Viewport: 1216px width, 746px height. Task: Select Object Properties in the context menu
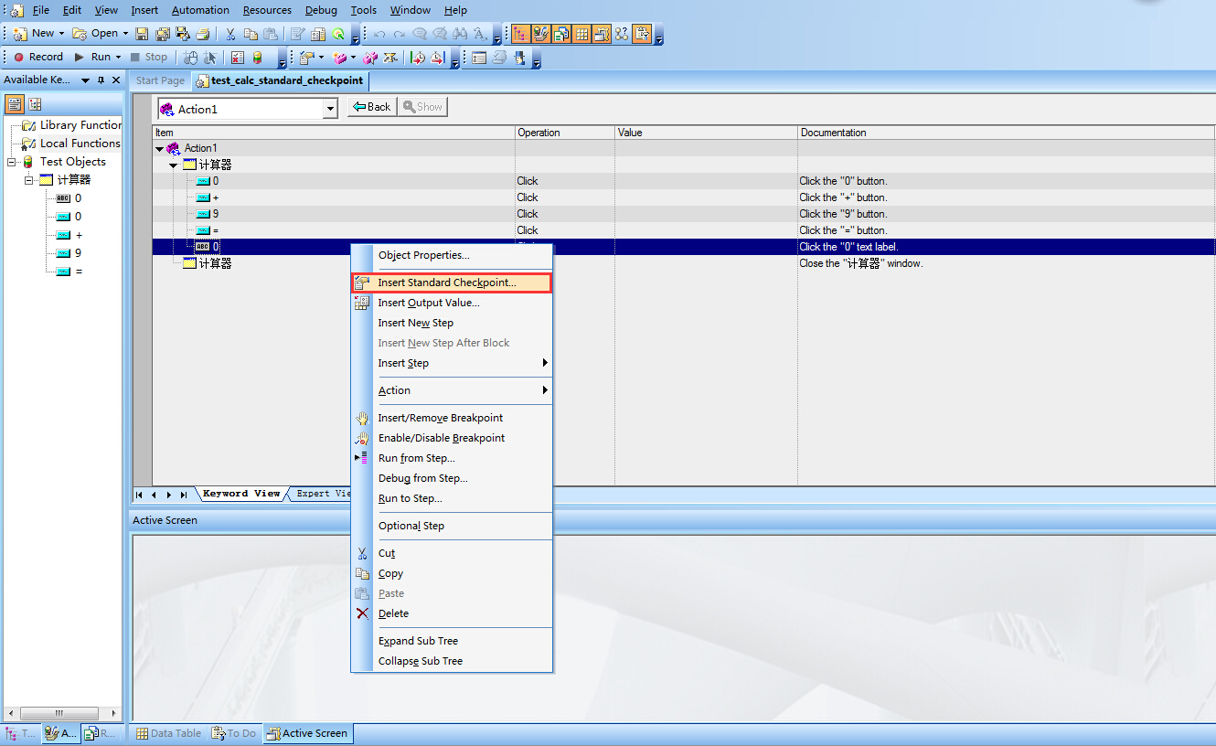(452, 255)
